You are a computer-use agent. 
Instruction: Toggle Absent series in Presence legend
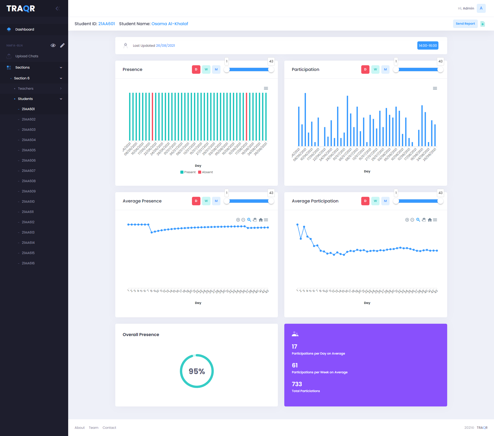(x=206, y=172)
